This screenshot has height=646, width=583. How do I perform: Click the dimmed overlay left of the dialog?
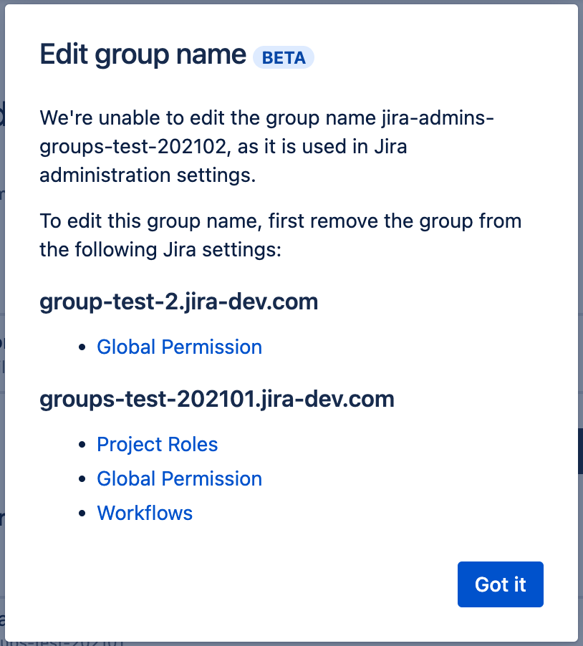[4, 322]
